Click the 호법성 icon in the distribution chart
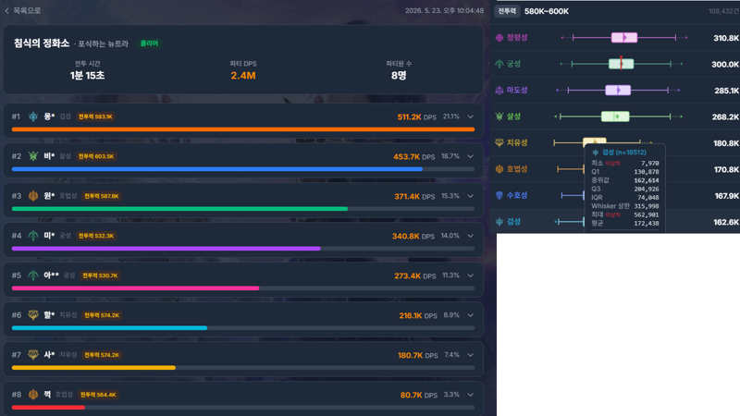Screen dimensions: 740x416 [499, 169]
